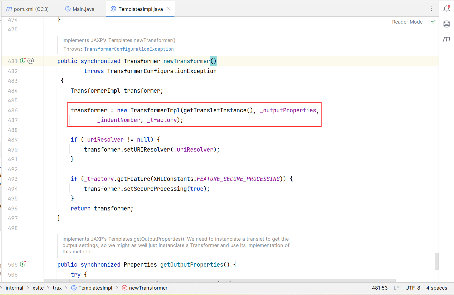Open the Notifications bell icon

coord(446,9)
